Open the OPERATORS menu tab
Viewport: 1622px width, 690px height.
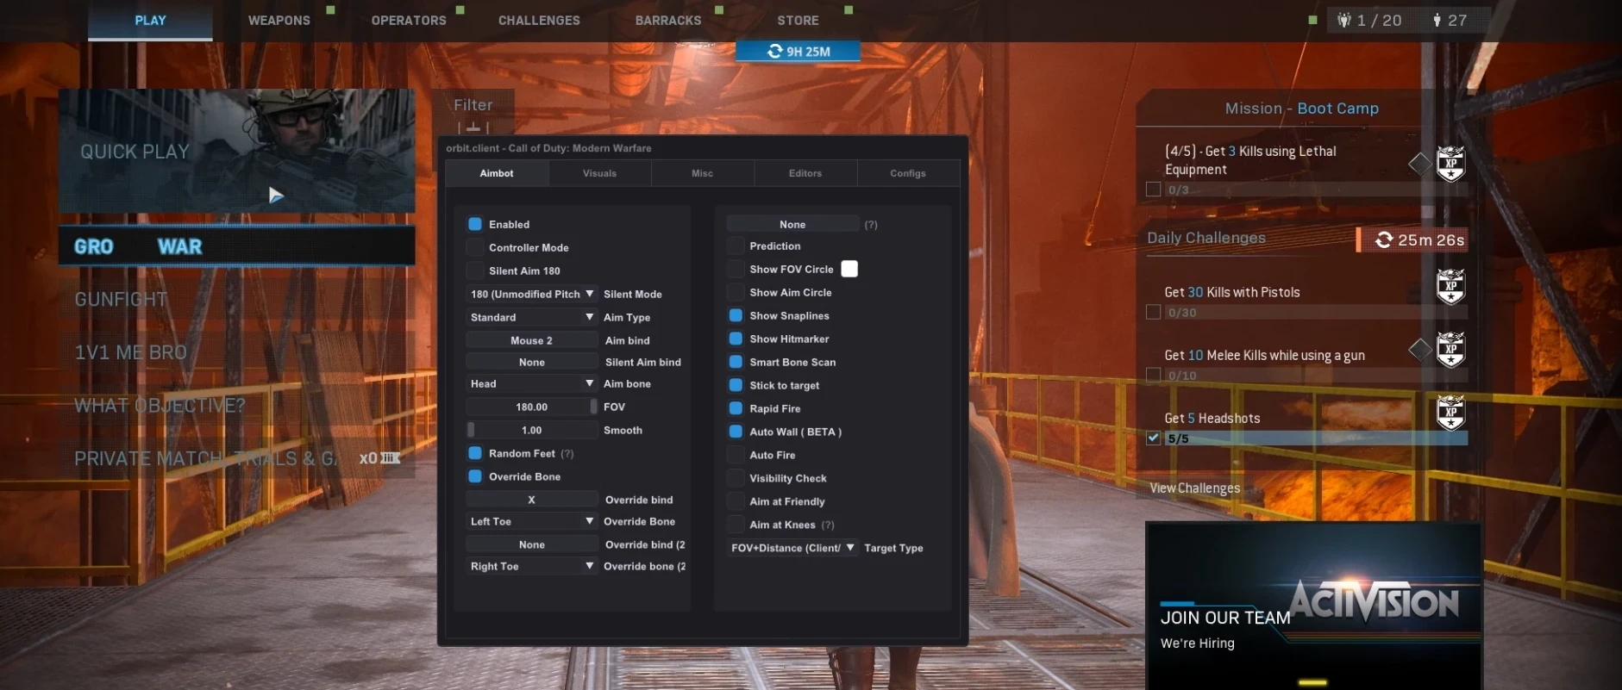click(409, 21)
